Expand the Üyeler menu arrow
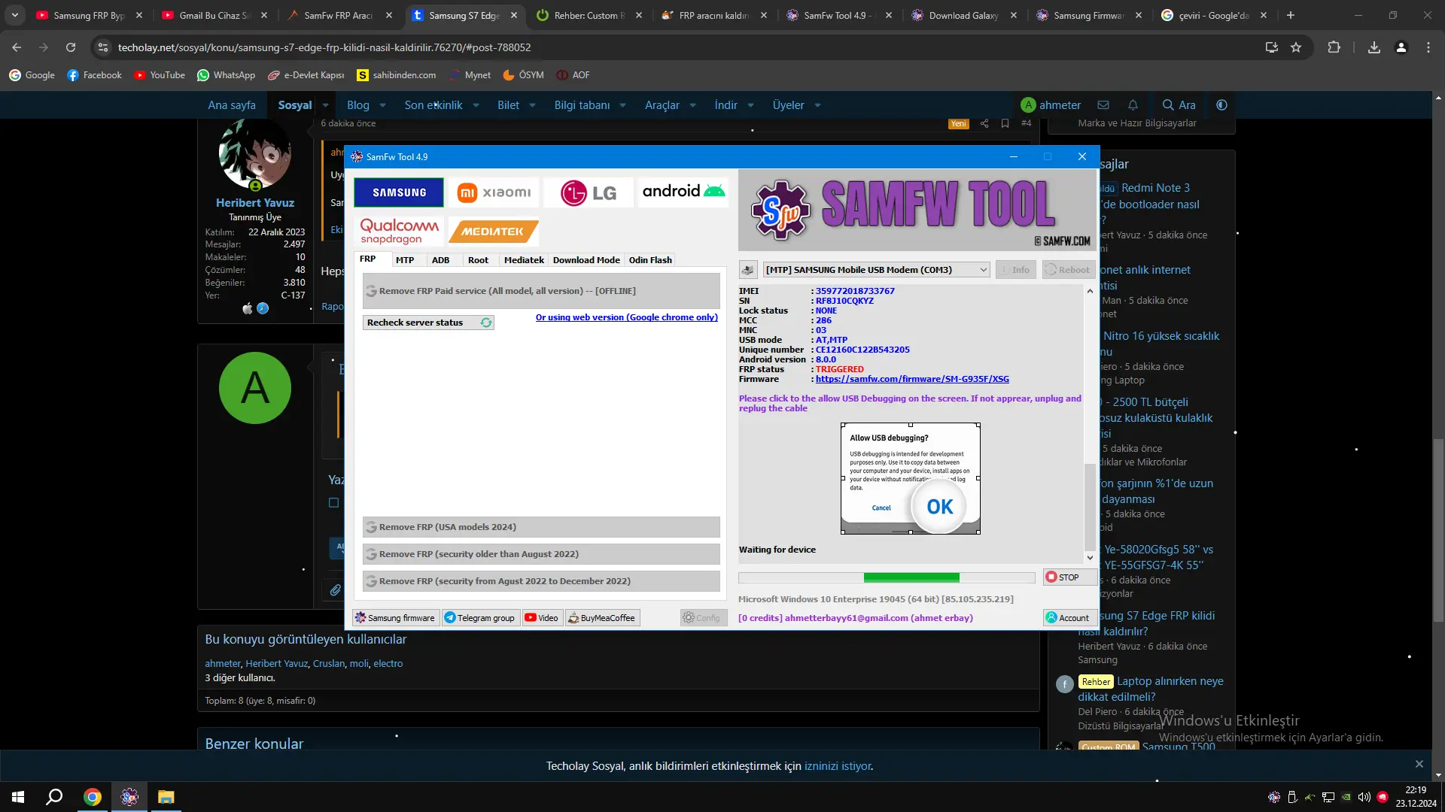This screenshot has height=812, width=1445. 817,106
